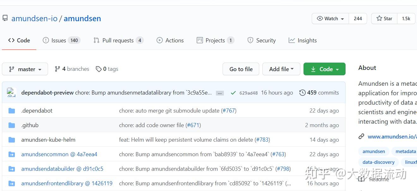Viewport: 417px width, 191px height.
Task: Click the tags label icon
Action: 99,69
